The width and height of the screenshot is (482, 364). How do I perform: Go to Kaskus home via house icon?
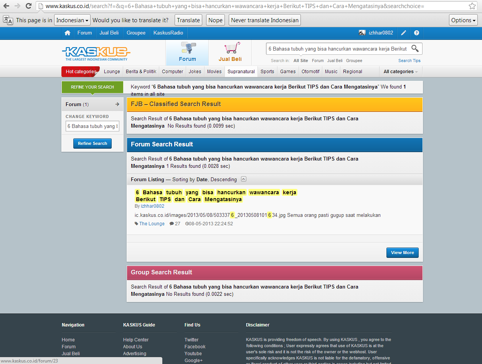[68, 33]
